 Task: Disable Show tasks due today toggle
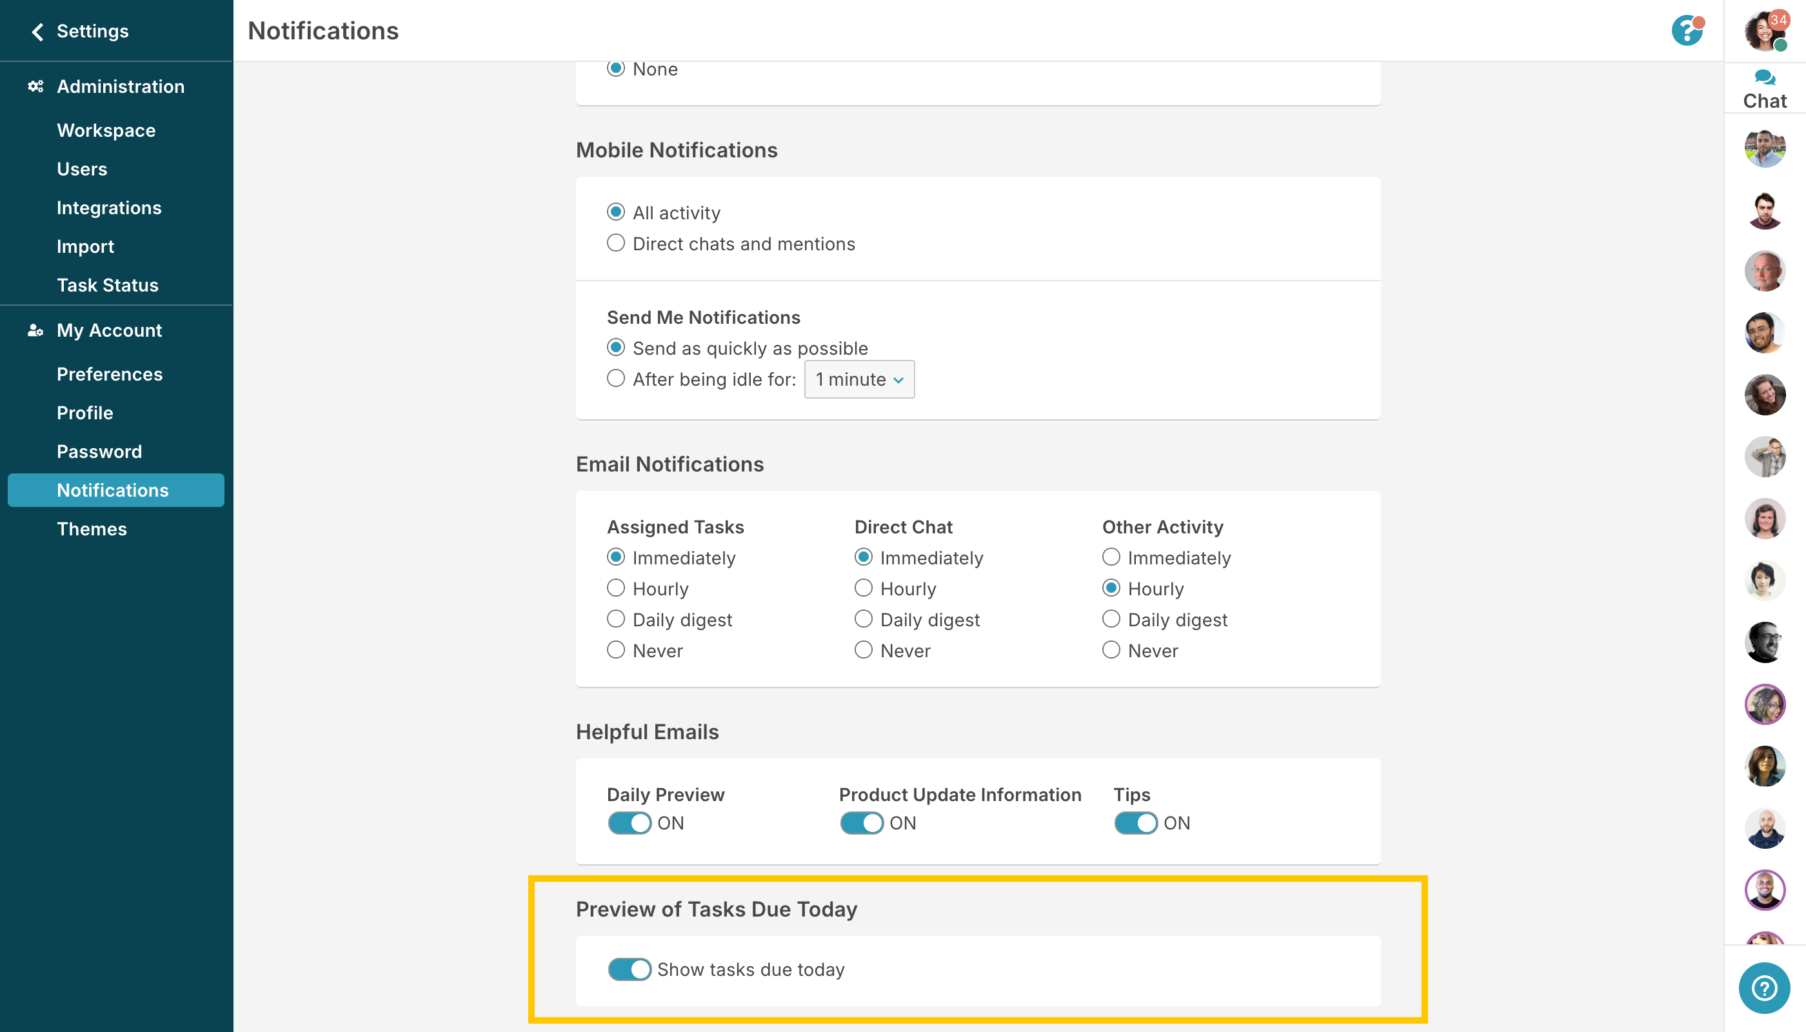[x=630, y=969]
